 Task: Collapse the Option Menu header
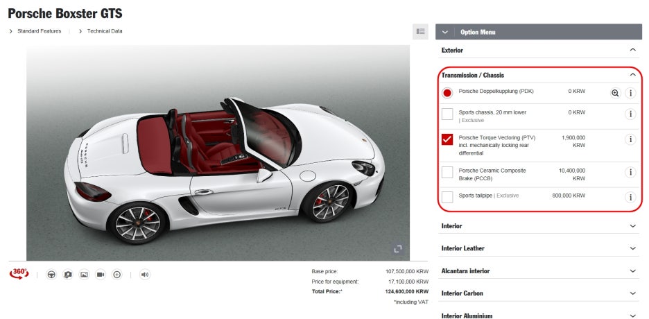tap(539, 32)
